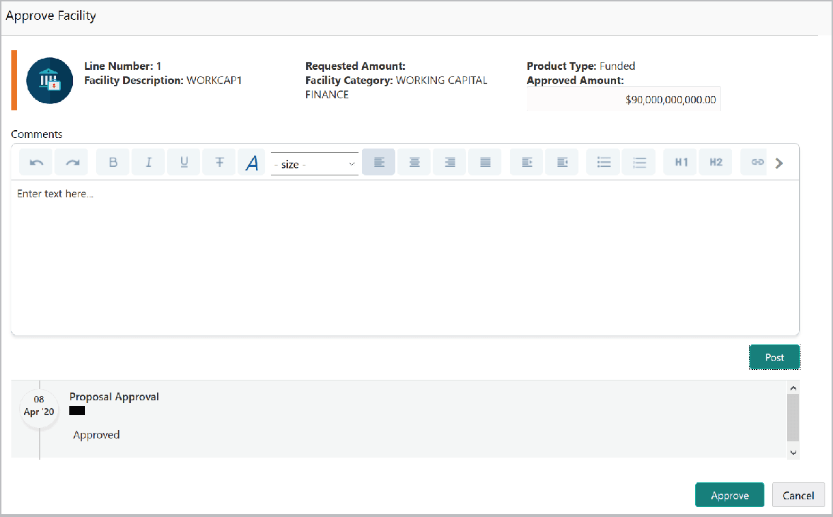Click the Approved Amount field
Screen dimensions: 833x517
[x=623, y=99]
